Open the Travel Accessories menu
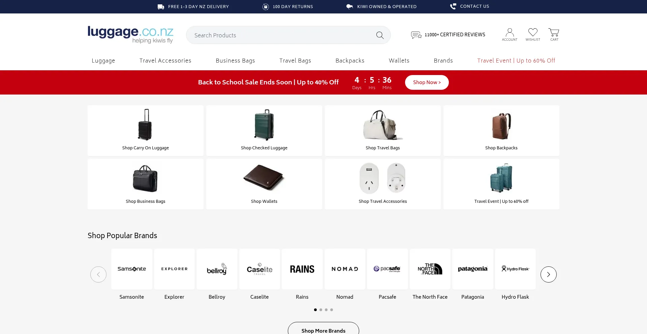 point(165,61)
